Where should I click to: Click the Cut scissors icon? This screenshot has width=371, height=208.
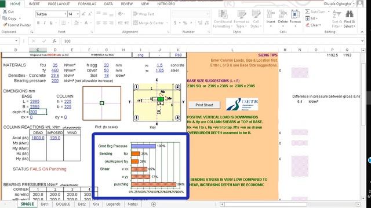[x=5, y=12]
